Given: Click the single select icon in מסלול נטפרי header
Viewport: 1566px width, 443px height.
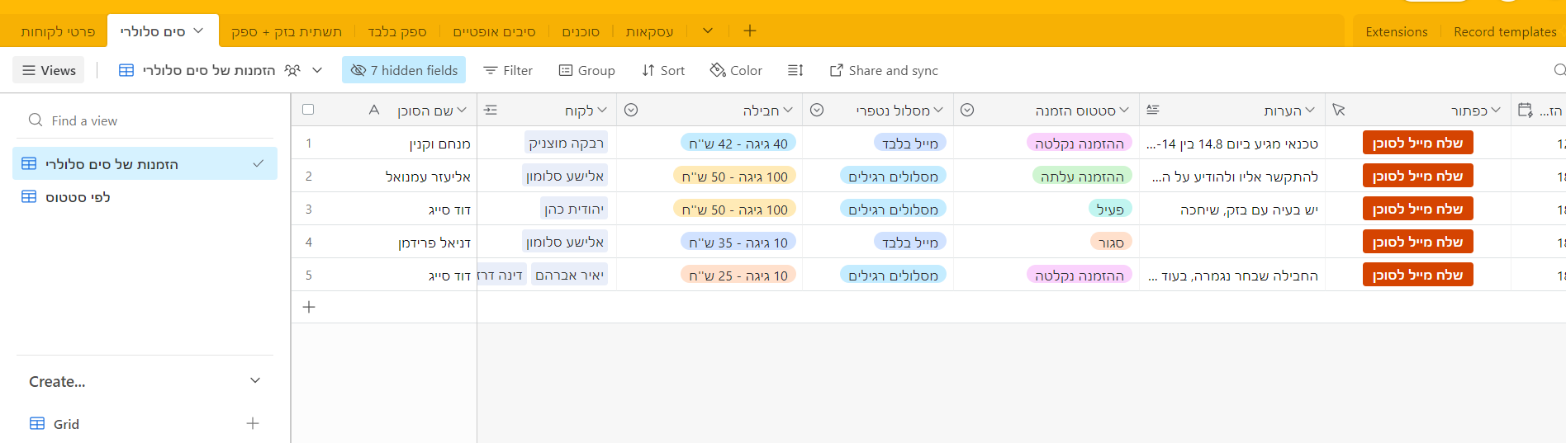Looking at the screenshot, I should click(x=817, y=110).
